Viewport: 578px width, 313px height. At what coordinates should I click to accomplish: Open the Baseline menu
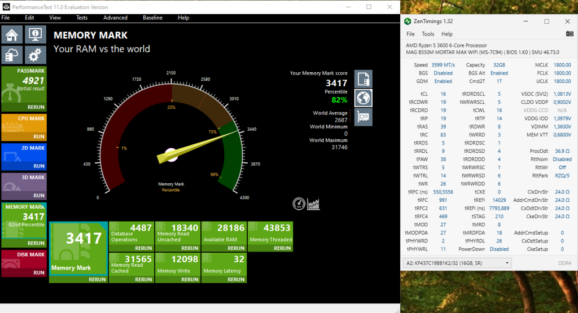[x=152, y=17]
